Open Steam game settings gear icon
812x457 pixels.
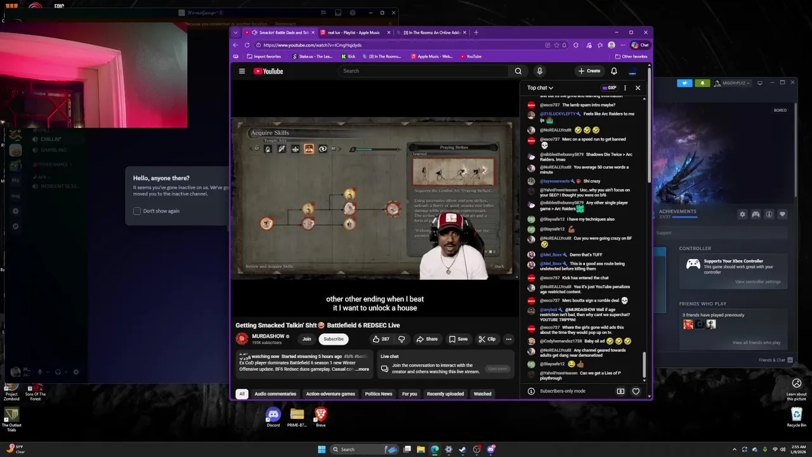(742, 215)
